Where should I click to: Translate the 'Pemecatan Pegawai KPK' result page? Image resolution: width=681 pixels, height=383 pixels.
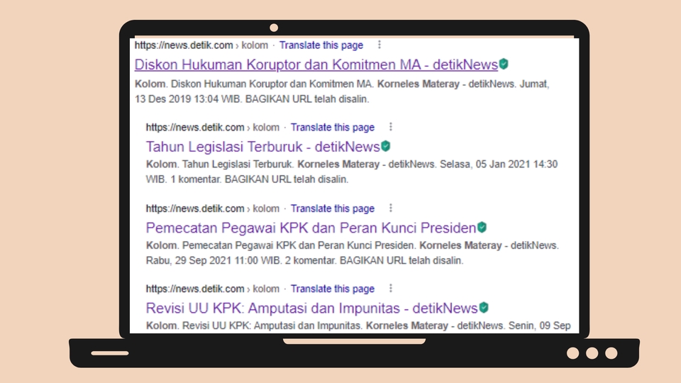pos(332,209)
